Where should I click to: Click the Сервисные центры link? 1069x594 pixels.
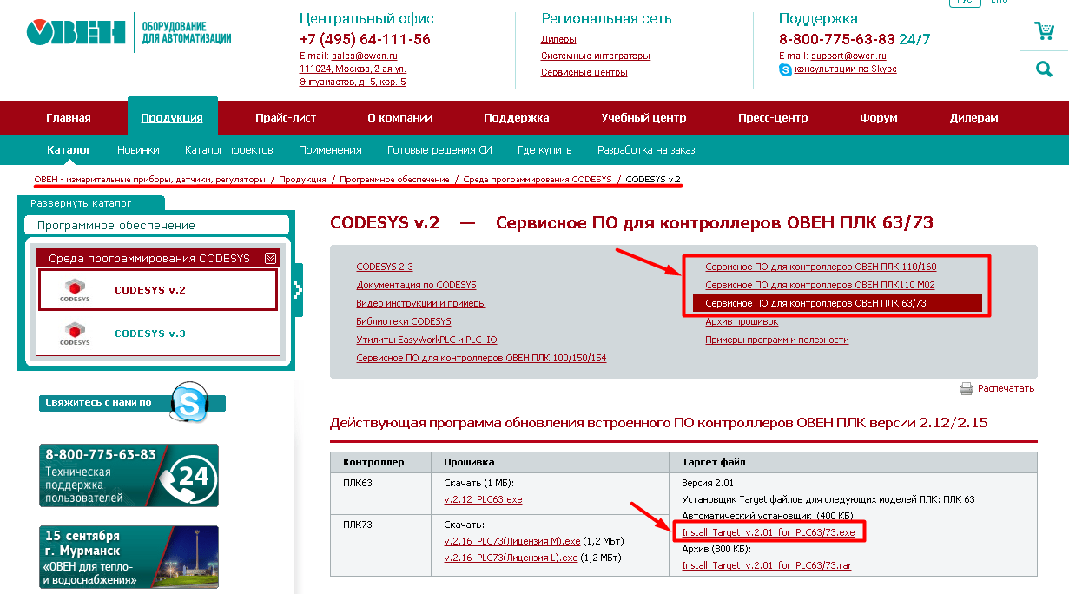click(x=584, y=73)
